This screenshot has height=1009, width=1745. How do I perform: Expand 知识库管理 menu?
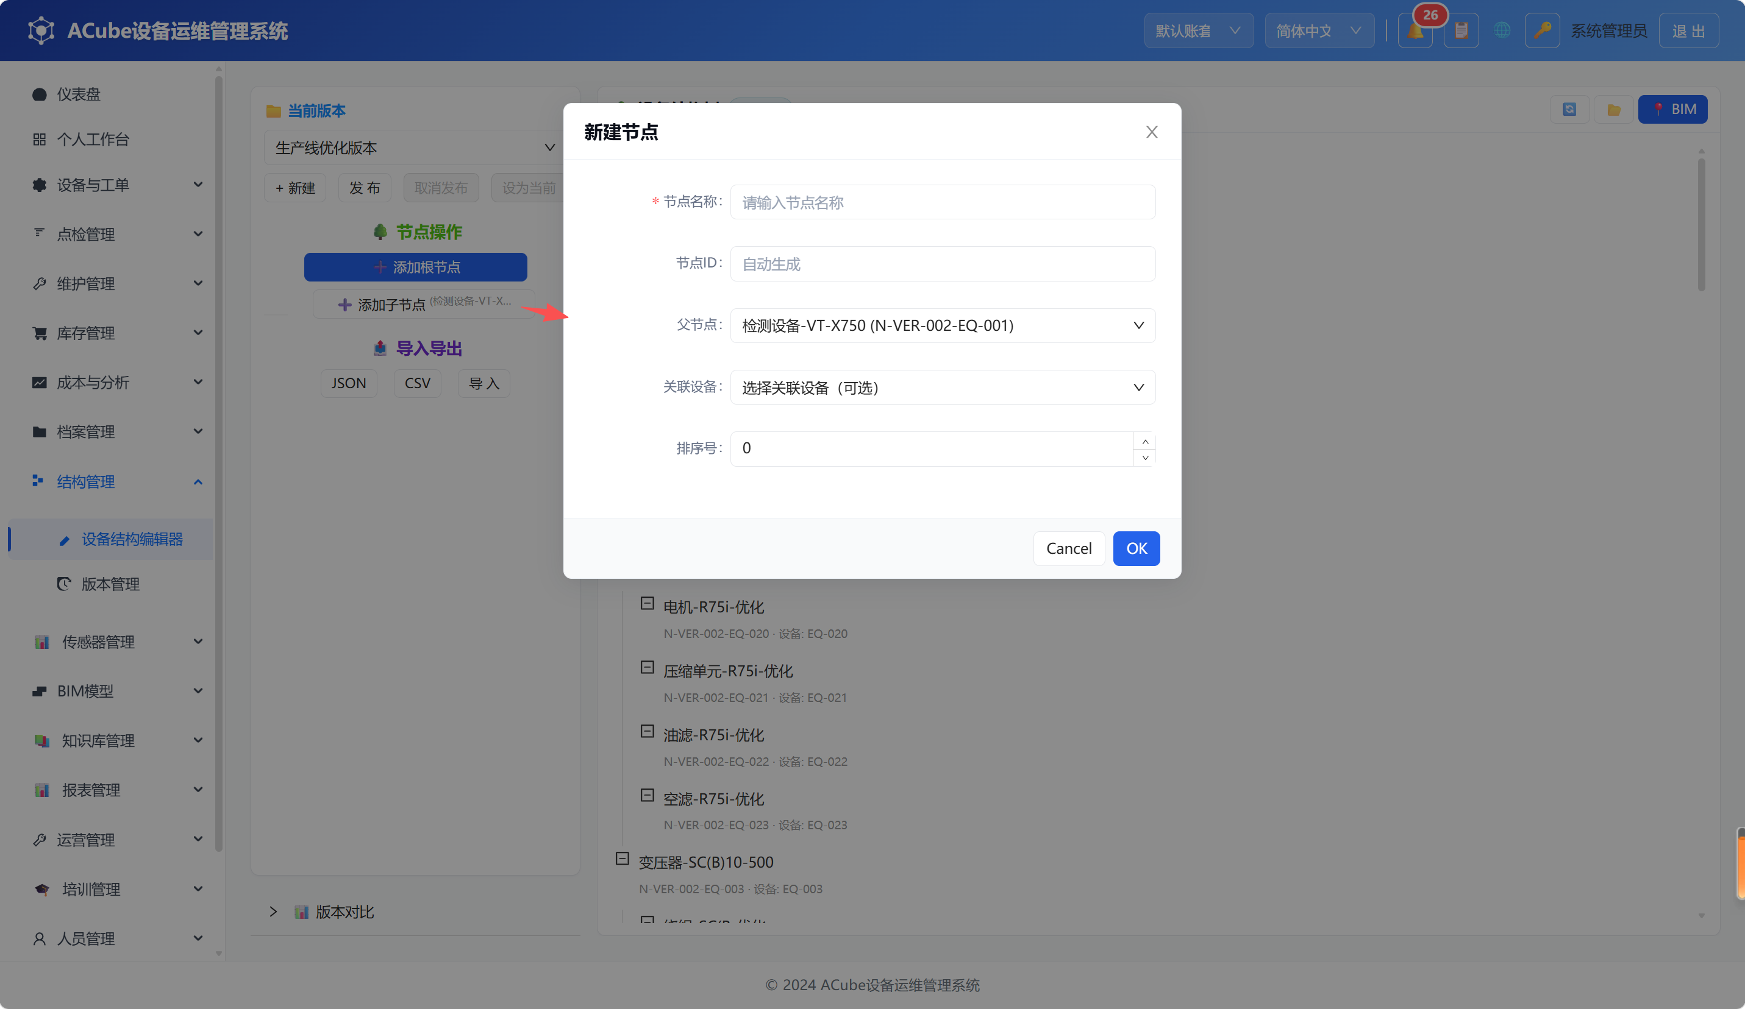[x=111, y=740]
